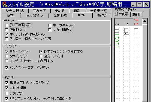Open the 色・スタイル tab
The image size is (151, 102).
tap(34, 15)
